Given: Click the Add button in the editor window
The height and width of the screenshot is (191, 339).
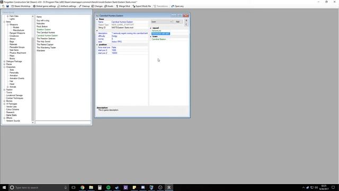Looking at the screenshot, I should point(178,22).
